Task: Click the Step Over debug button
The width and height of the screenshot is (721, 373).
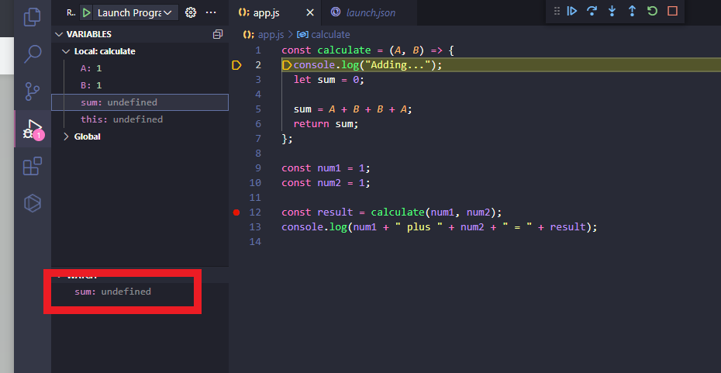Action: [592, 11]
